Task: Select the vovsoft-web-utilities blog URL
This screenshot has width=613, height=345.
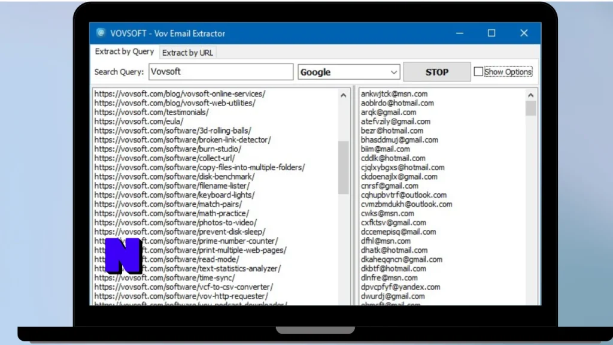Action: pos(175,103)
